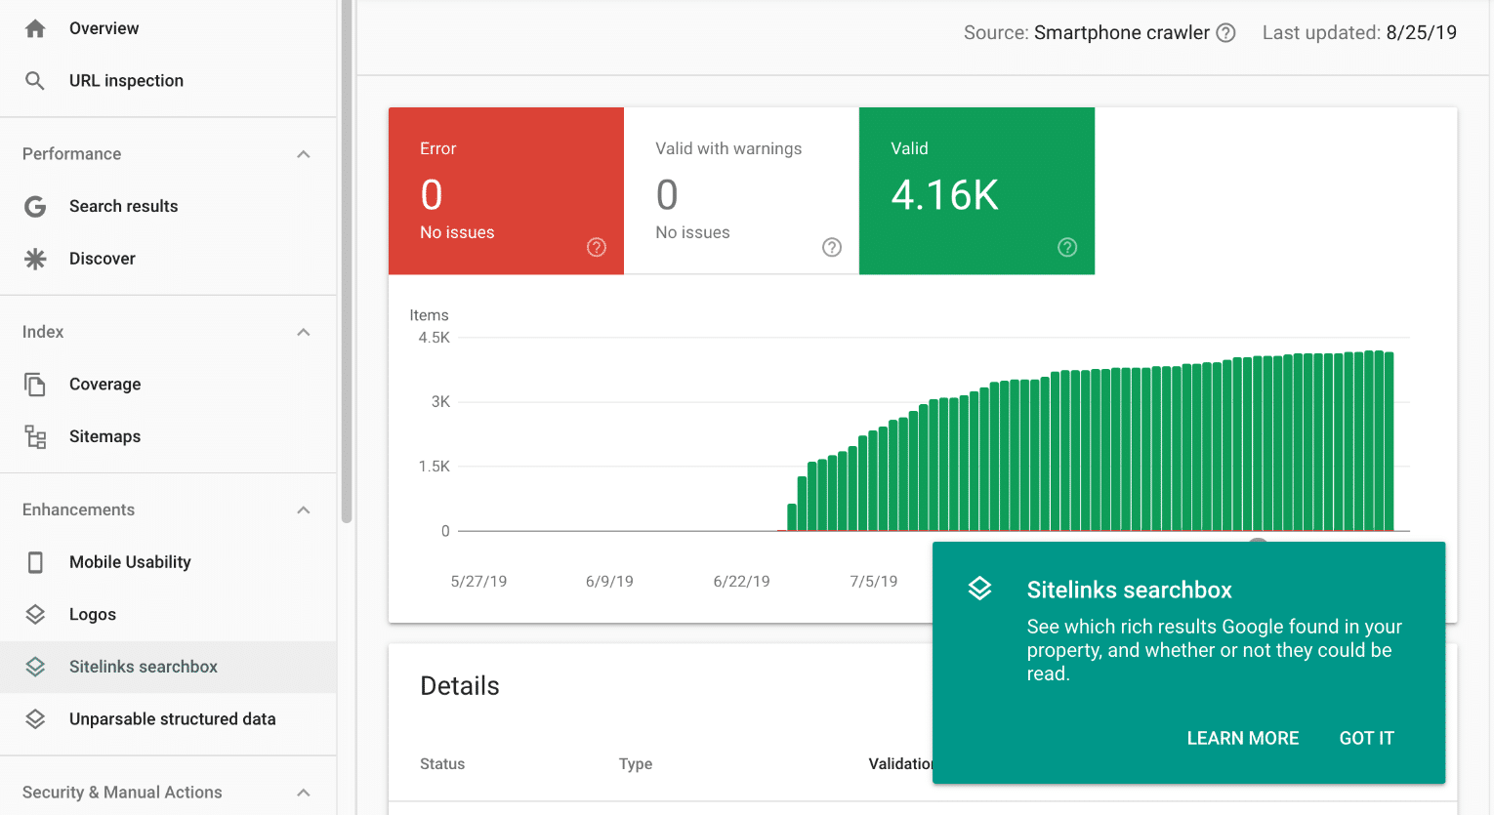
Task: Click the Sitemaps tree icon
Action: (35, 436)
